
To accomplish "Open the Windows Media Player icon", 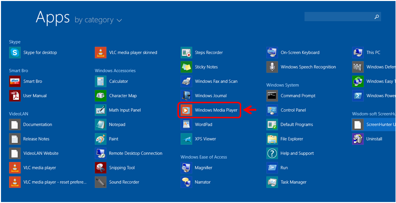I will tap(186, 110).
